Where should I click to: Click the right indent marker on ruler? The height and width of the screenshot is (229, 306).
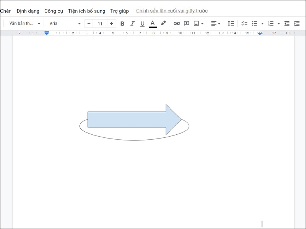(x=260, y=34)
